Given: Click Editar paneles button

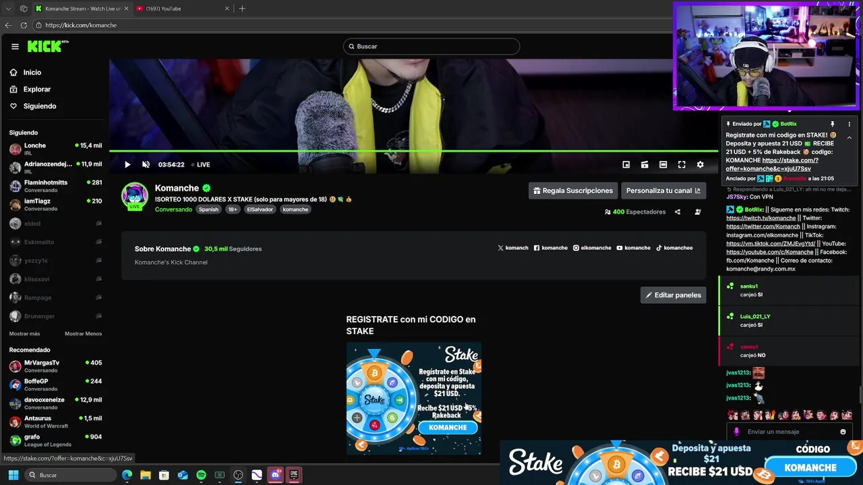Looking at the screenshot, I should coord(673,295).
